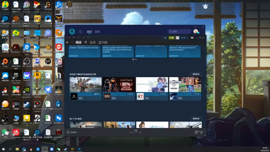
Task: Open Steam desktop shortcut icon
Action: click(x=27, y=105)
